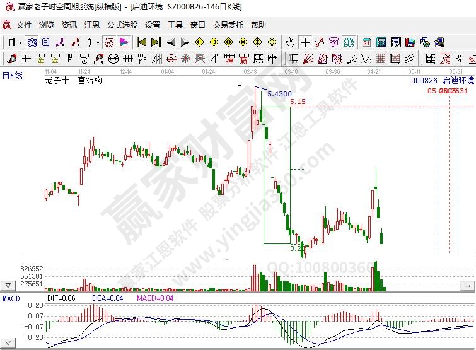Open the 江恩 menu
Viewport: 476px width, 350px height.
click(x=92, y=25)
